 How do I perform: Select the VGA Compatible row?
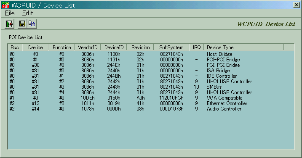click(151, 98)
